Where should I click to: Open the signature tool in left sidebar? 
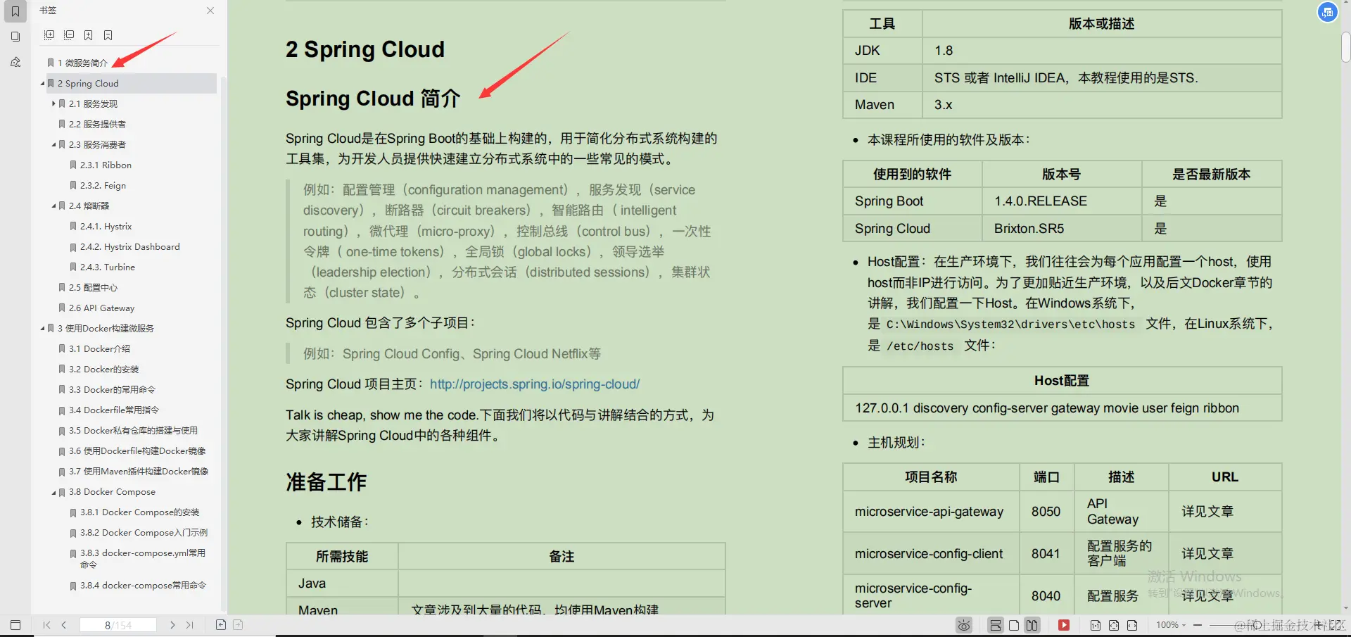coord(15,62)
